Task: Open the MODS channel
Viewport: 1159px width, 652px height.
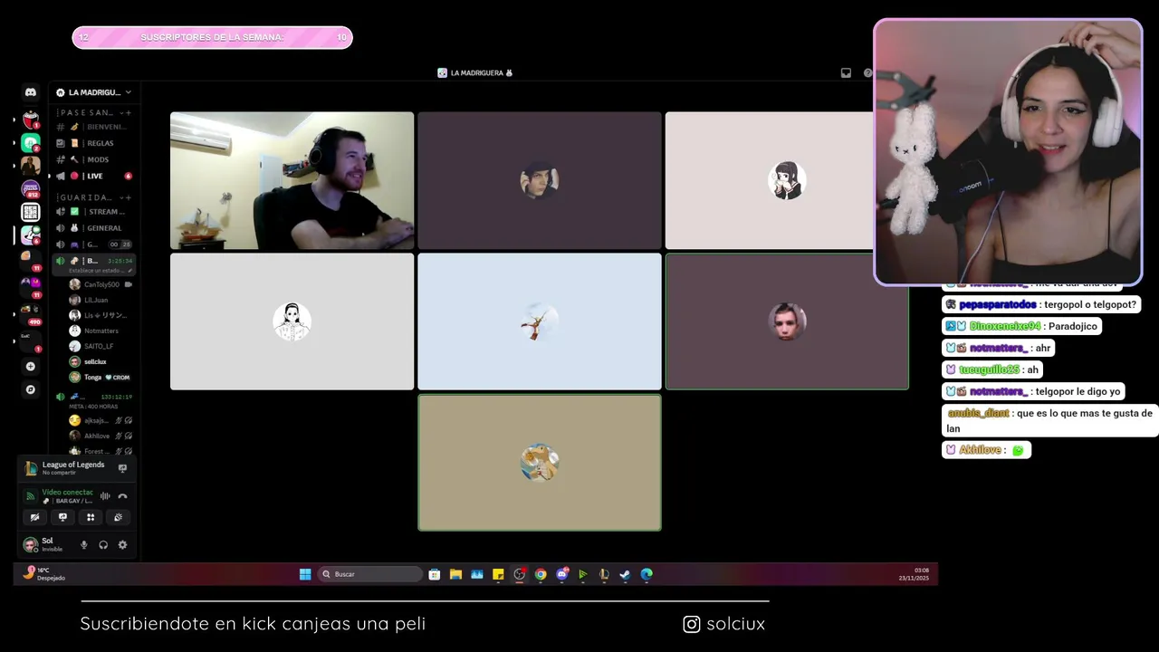Action: [x=93, y=159]
